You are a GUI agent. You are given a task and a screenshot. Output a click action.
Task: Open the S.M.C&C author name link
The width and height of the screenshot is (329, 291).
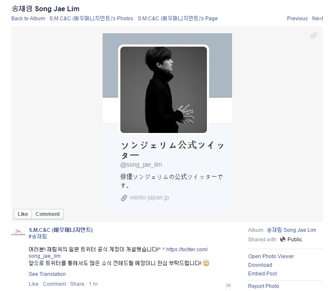point(61,230)
